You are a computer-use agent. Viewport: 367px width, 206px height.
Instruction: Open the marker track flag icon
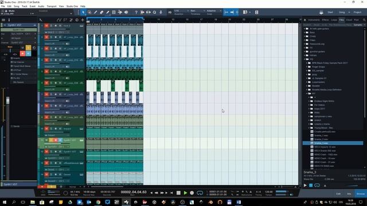click(x=65, y=20)
